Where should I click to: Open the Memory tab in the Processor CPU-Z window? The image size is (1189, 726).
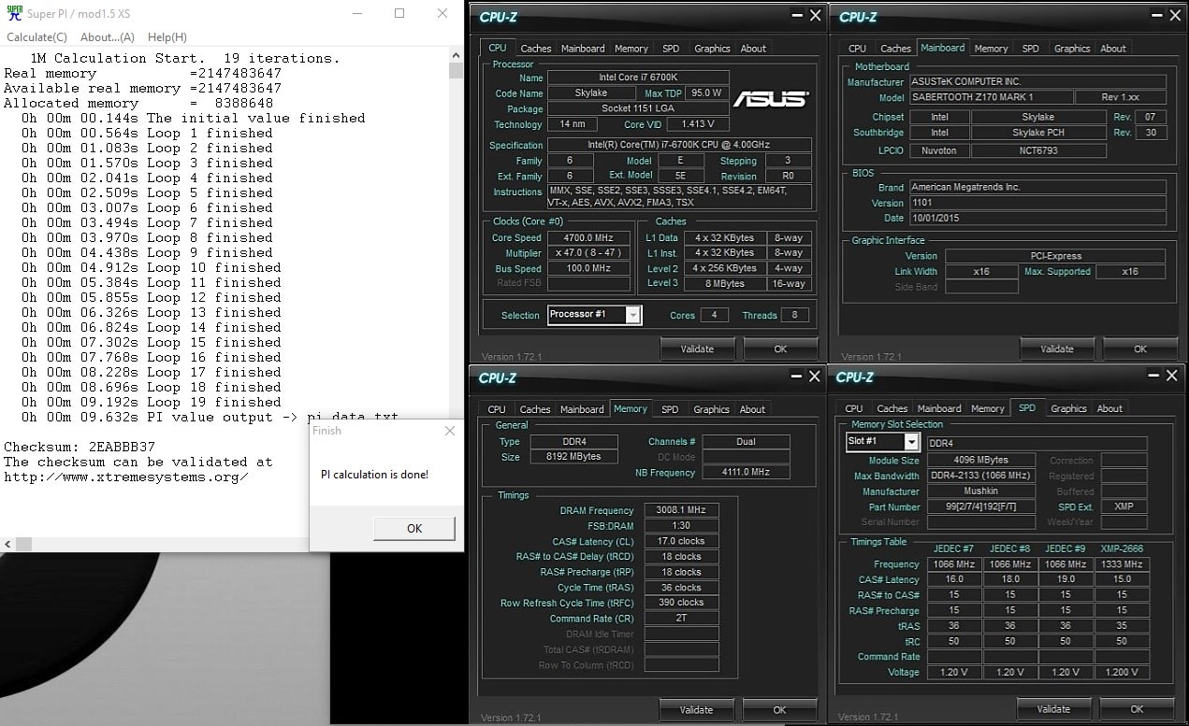pyautogui.click(x=631, y=49)
